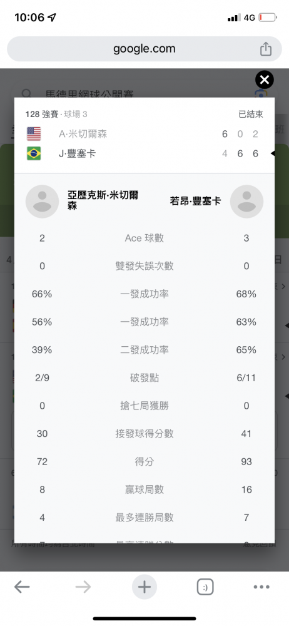Tap the forward arrow button
The height and width of the screenshot is (626, 289).
tap(83, 587)
